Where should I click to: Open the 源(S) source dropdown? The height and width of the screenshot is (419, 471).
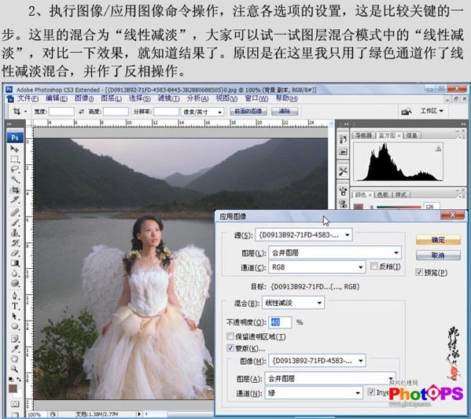point(304,235)
